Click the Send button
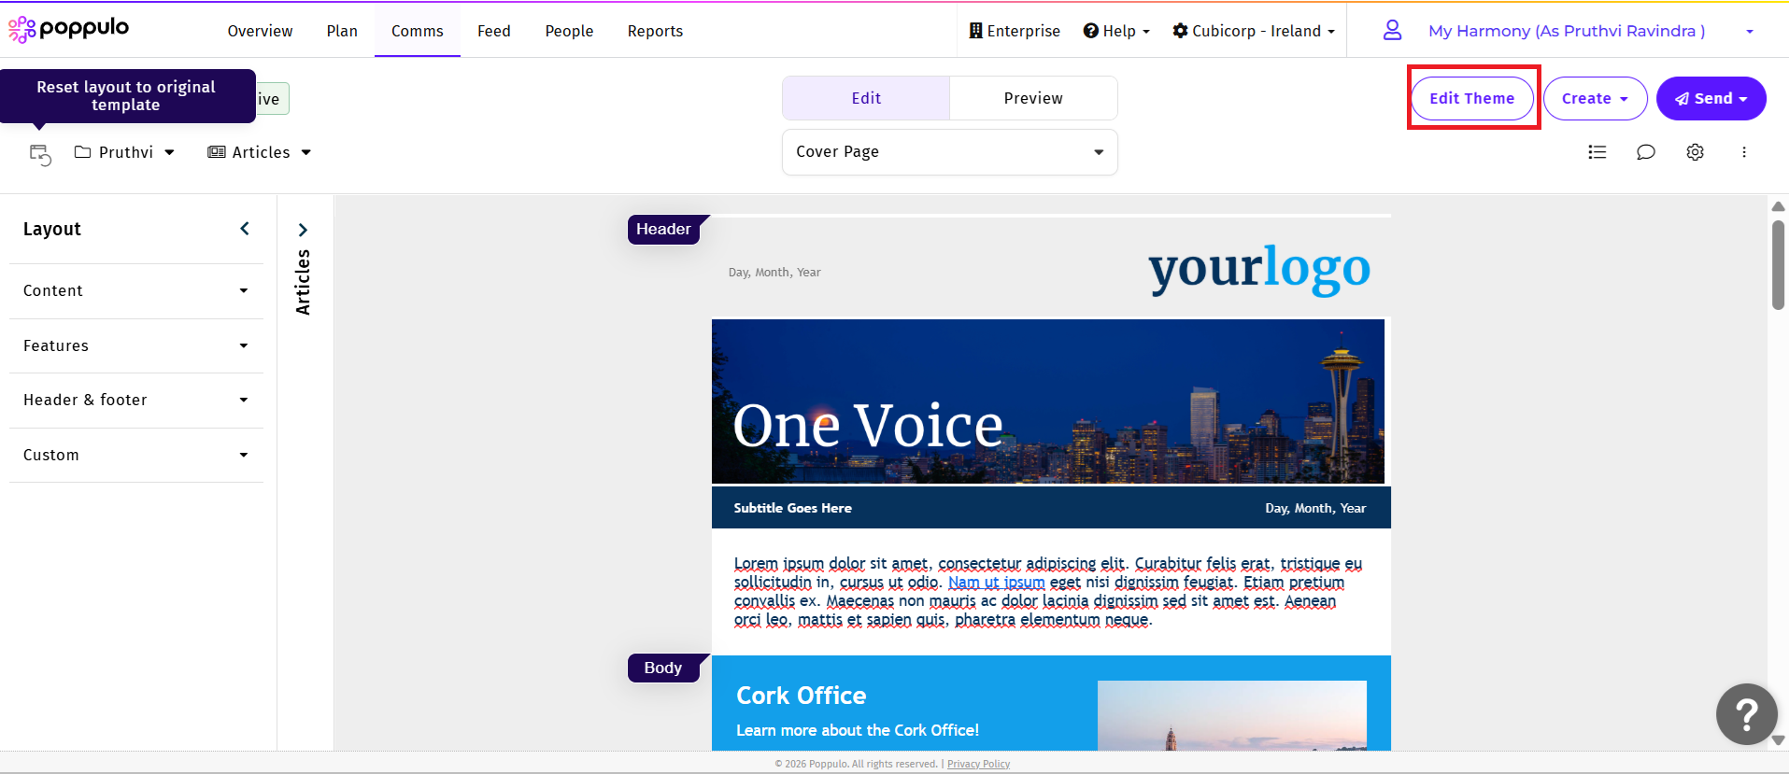Image resolution: width=1789 pixels, height=774 pixels. (1710, 98)
